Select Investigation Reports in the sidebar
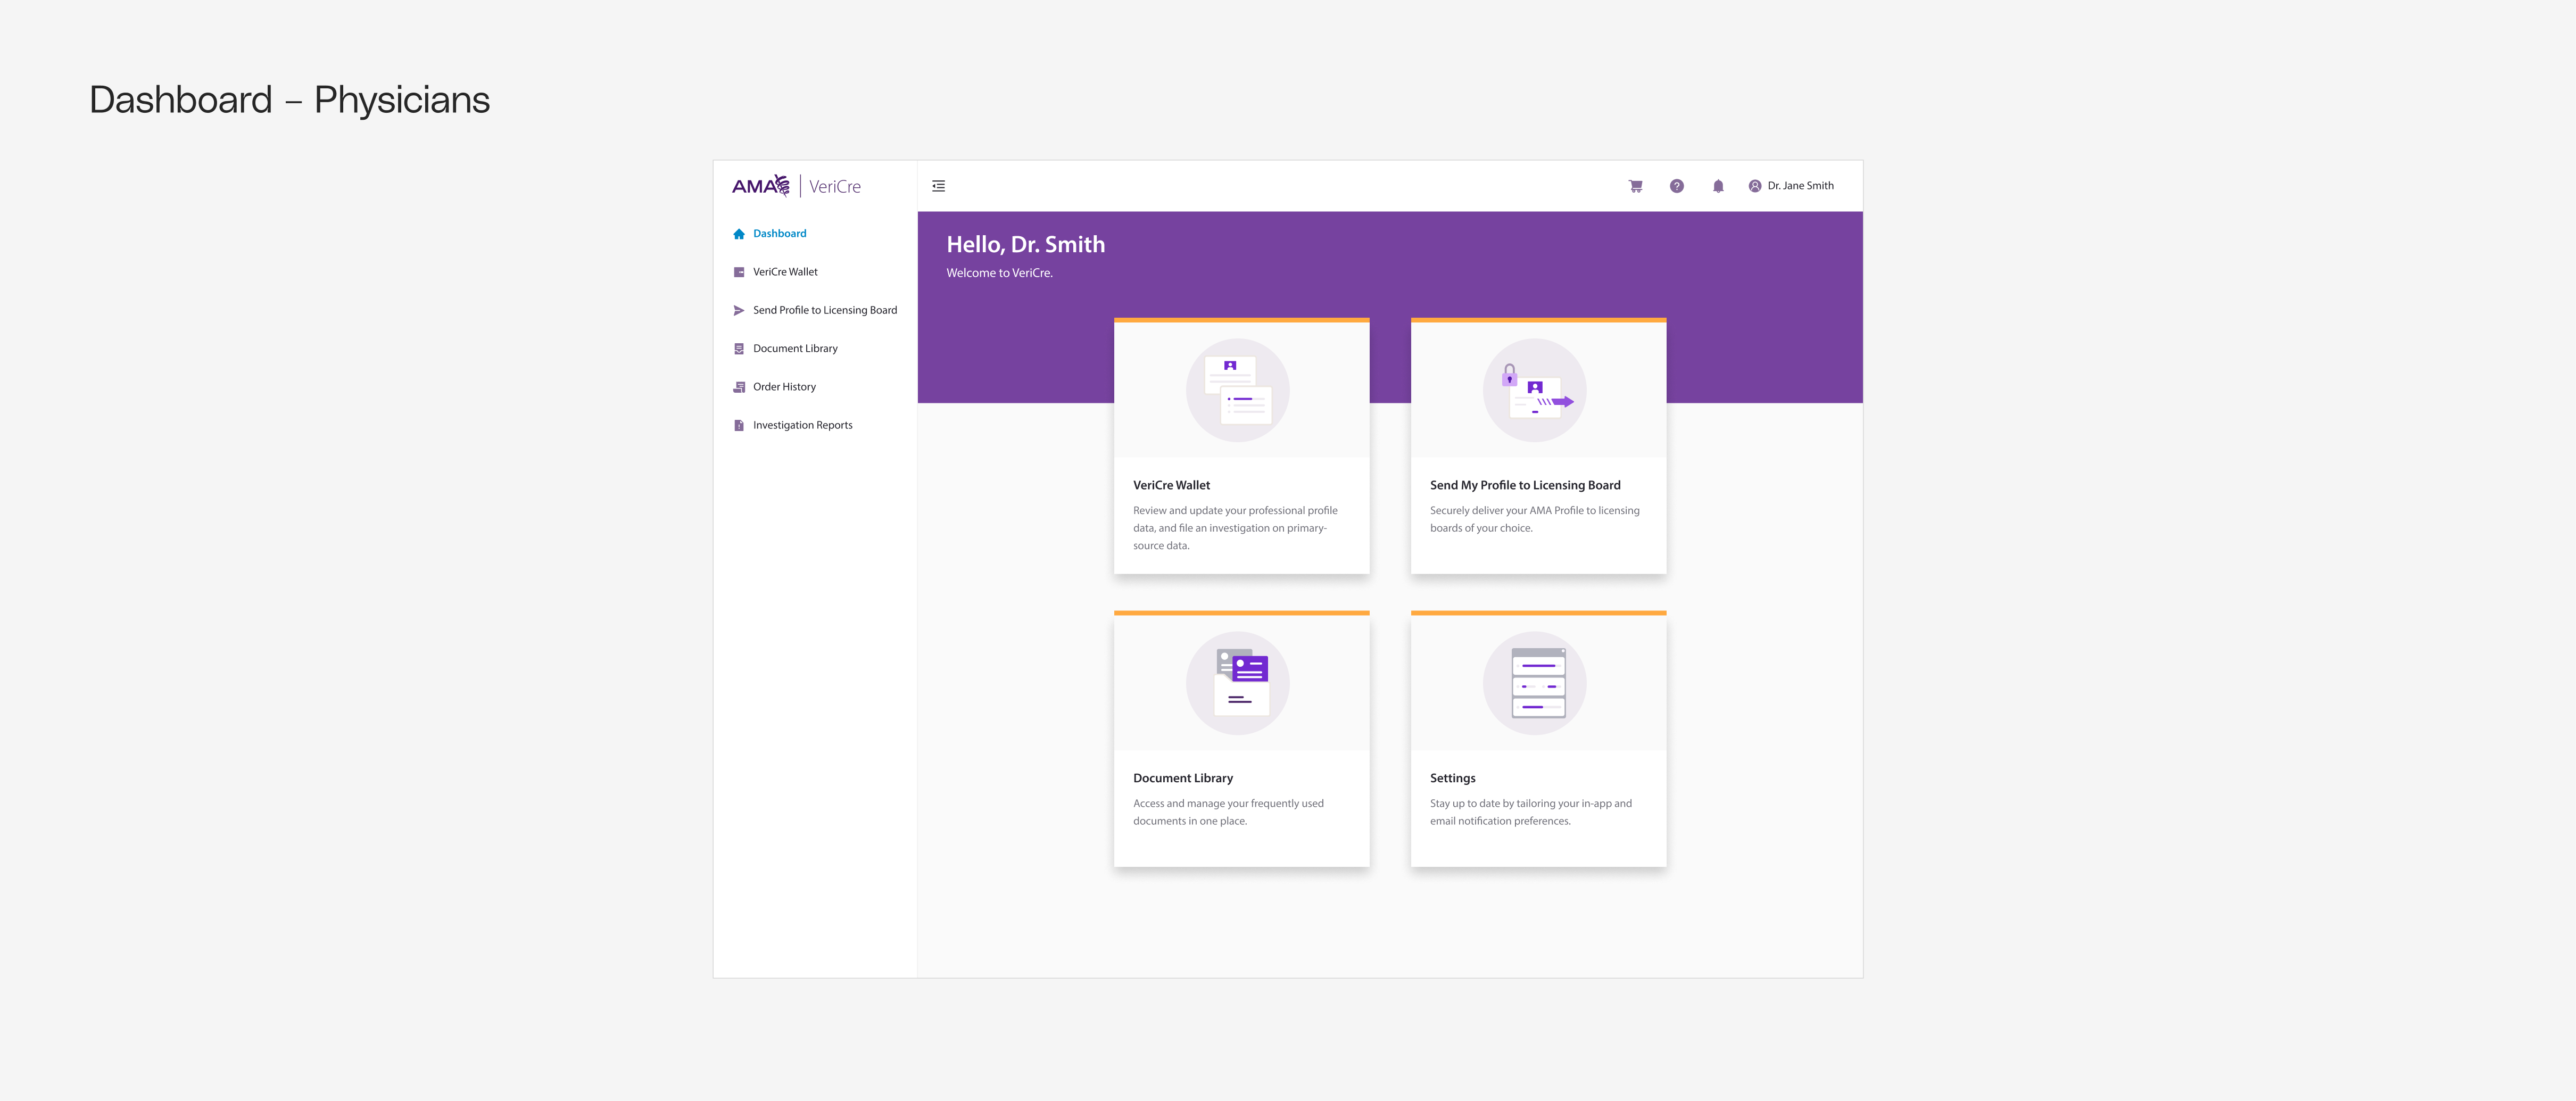Viewport: 2576px width, 1101px height. (802, 424)
